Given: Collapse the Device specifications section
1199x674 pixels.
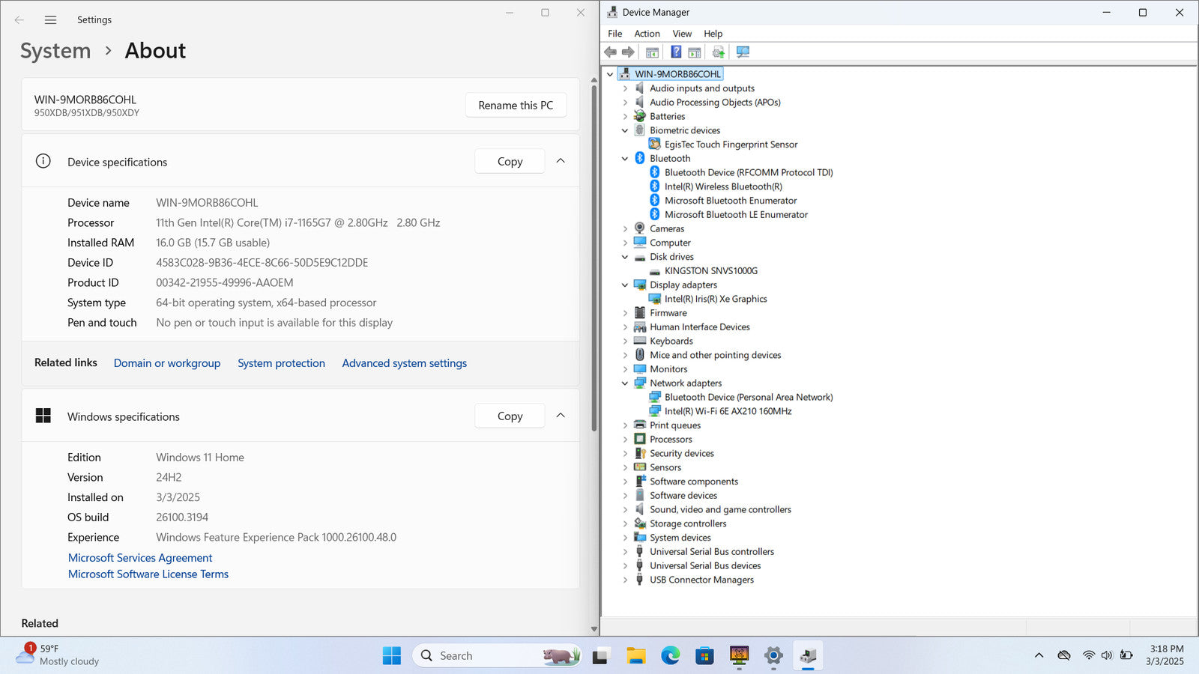Looking at the screenshot, I should pyautogui.click(x=561, y=161).
